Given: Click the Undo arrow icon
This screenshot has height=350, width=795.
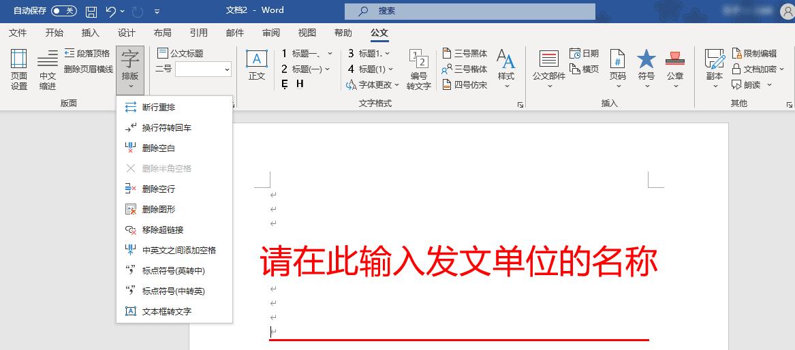Looking at the screenshot, I should [112, 11].
